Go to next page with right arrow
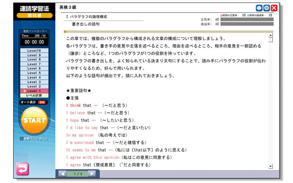 pos(92,174)
